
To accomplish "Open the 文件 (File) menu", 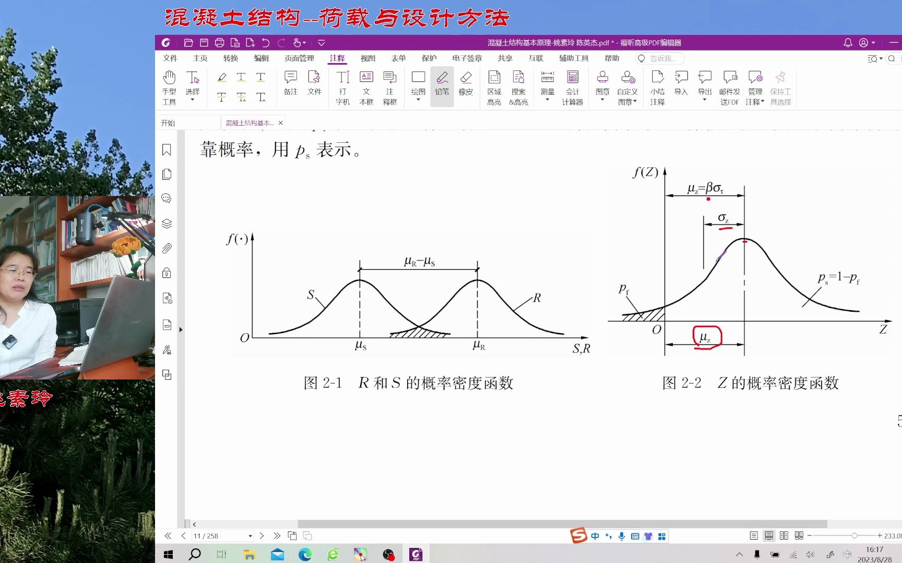I will tap(170, 58).
